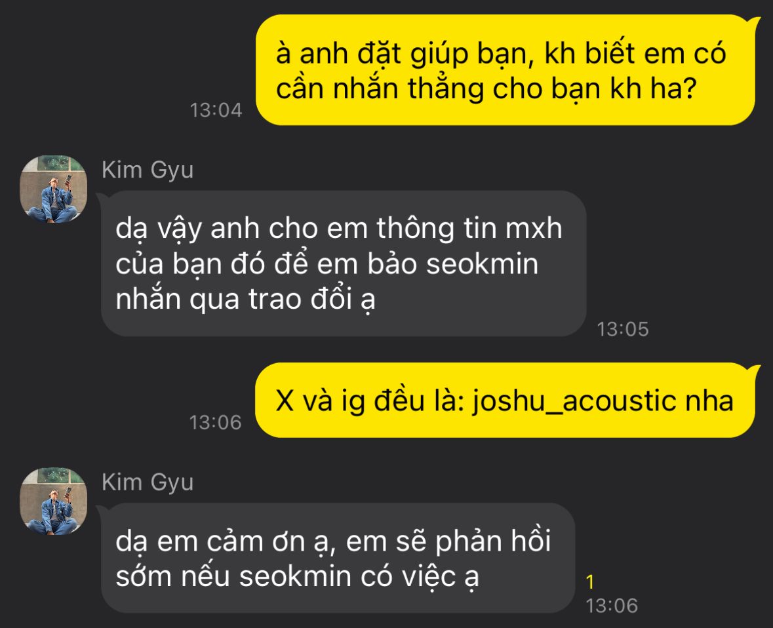Tap the yellow unread count '1'

pyautogui.click(x=590, y=583)
